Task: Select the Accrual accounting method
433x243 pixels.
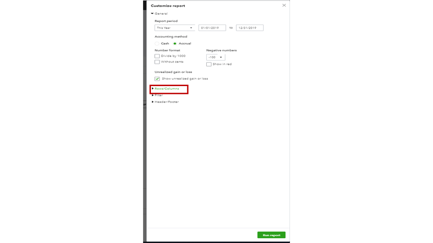Action: click(175, 44)
